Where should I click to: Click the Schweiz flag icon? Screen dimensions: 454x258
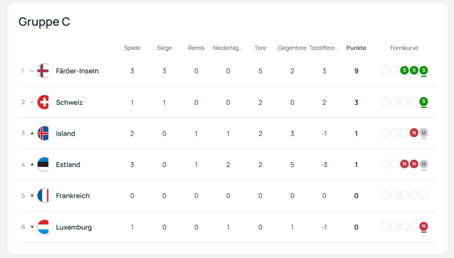43,102
